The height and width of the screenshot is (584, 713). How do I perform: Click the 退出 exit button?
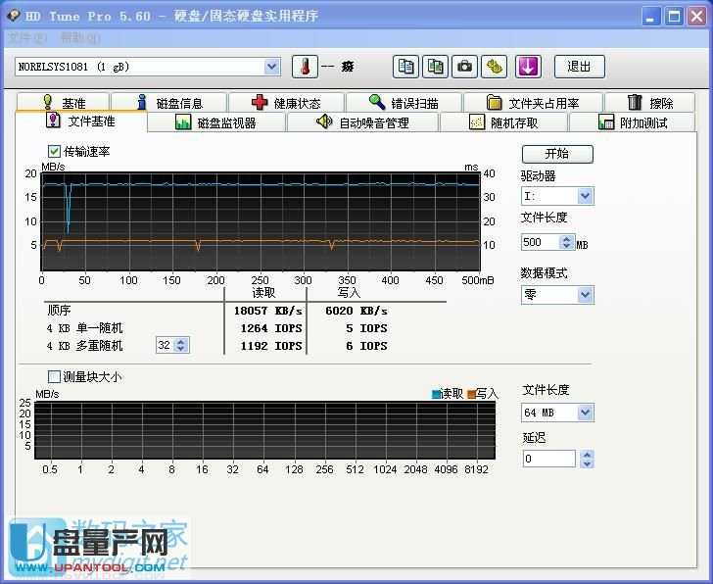tap(579, 67)
